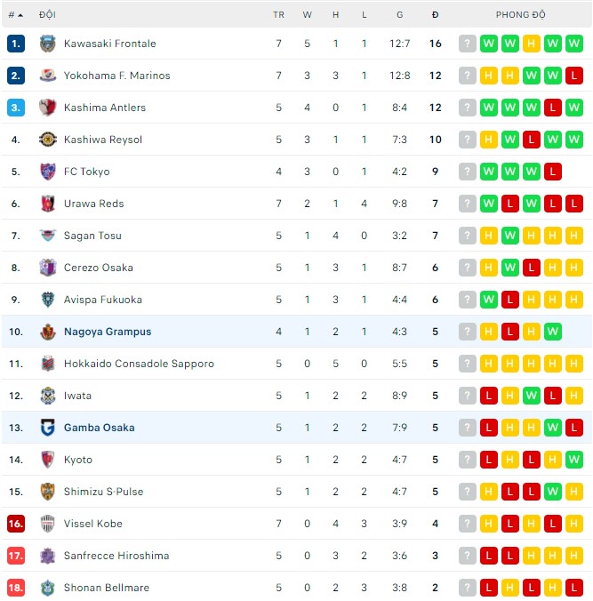The image size is (593, 601).
Task: Click the Kashima Antlers team logo
Action: (47, 108)
